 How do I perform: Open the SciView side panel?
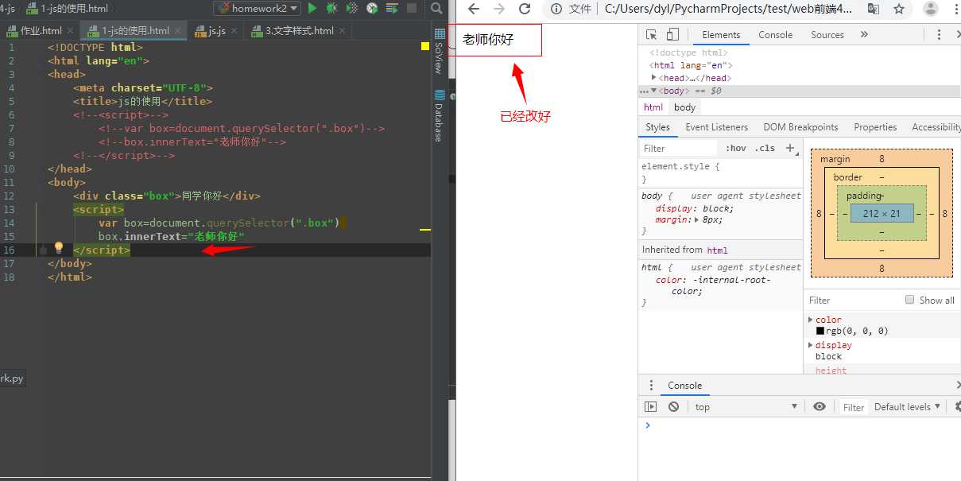439,52
